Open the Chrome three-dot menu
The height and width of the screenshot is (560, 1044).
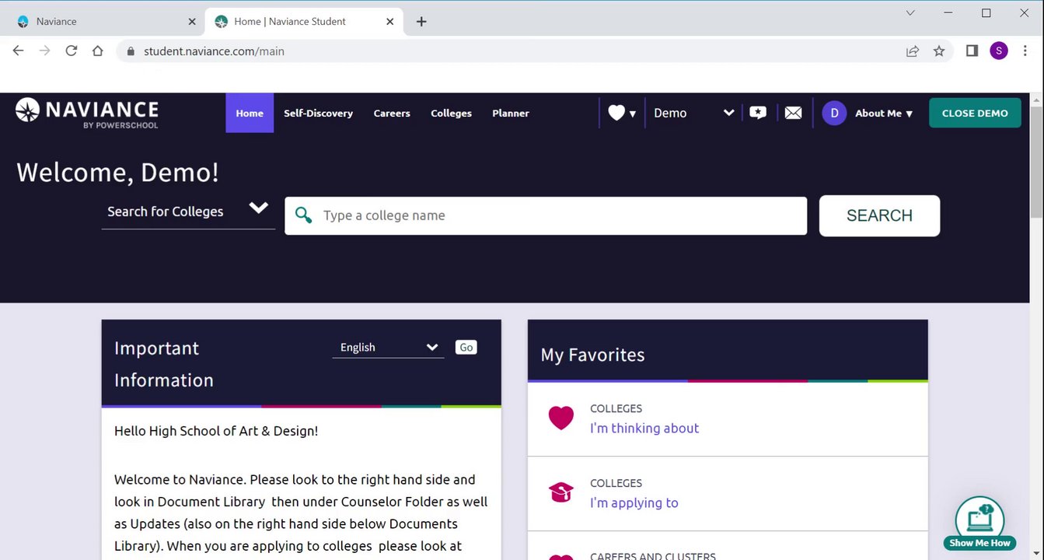coord(1026,51)
